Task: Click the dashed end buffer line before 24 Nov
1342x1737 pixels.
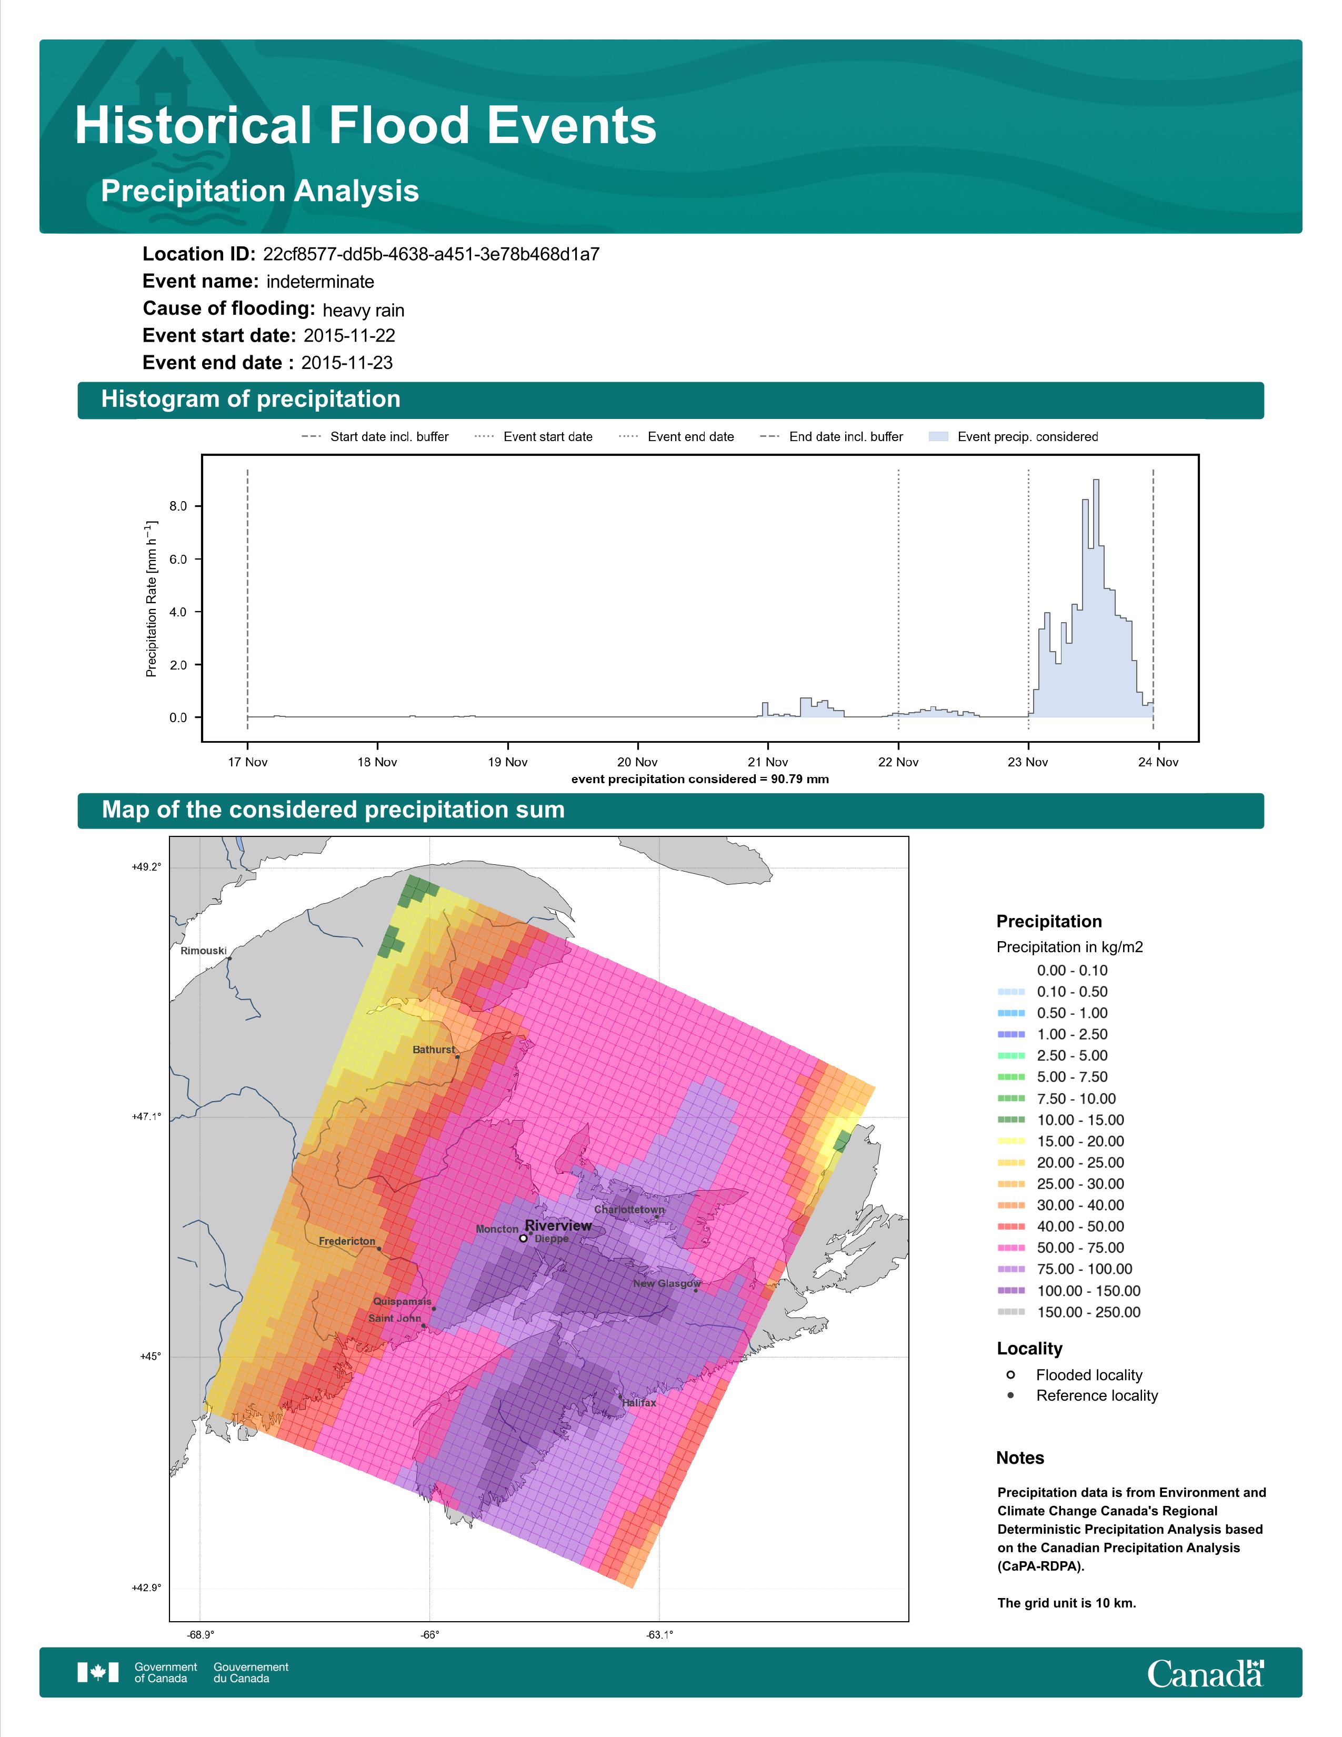Action: click(x=1153, y=598)
